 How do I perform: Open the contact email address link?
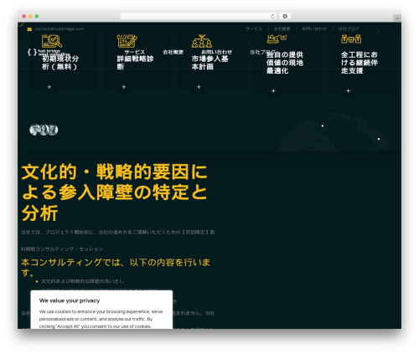(59, 28)
